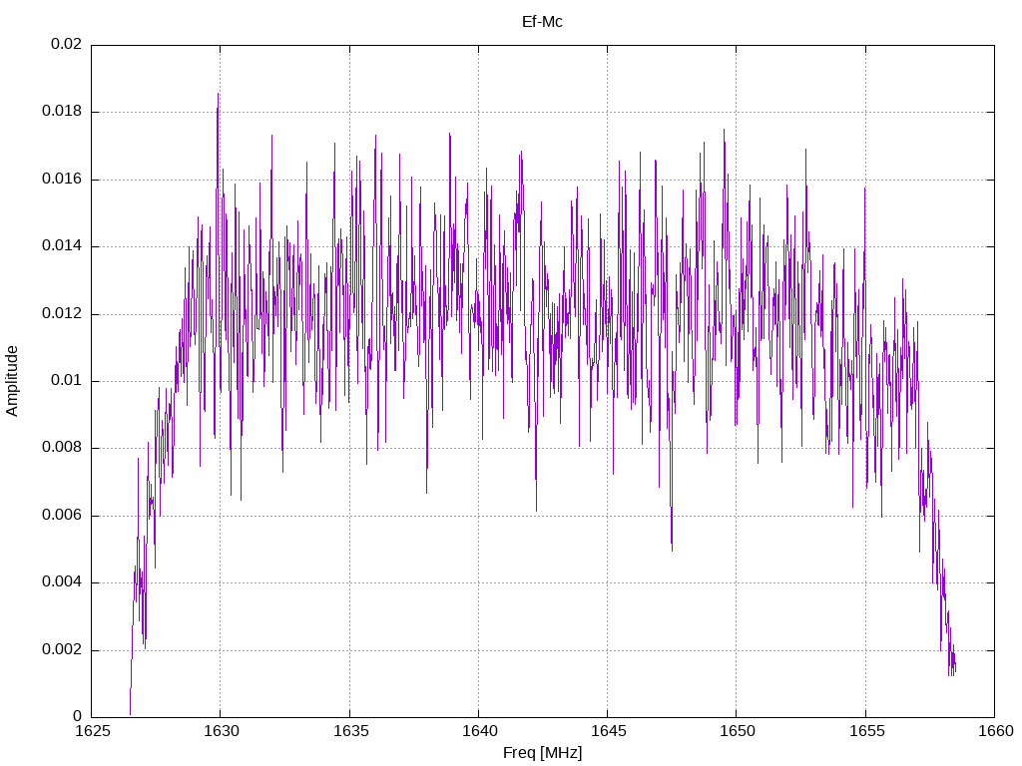This screenshot has width=1022, height=766.
Task: Click the 0.006 y-axis tick label
Action: pos(63,516)
